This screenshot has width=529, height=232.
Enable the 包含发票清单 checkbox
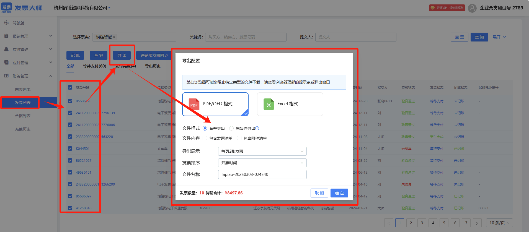[x=205, y=138]
